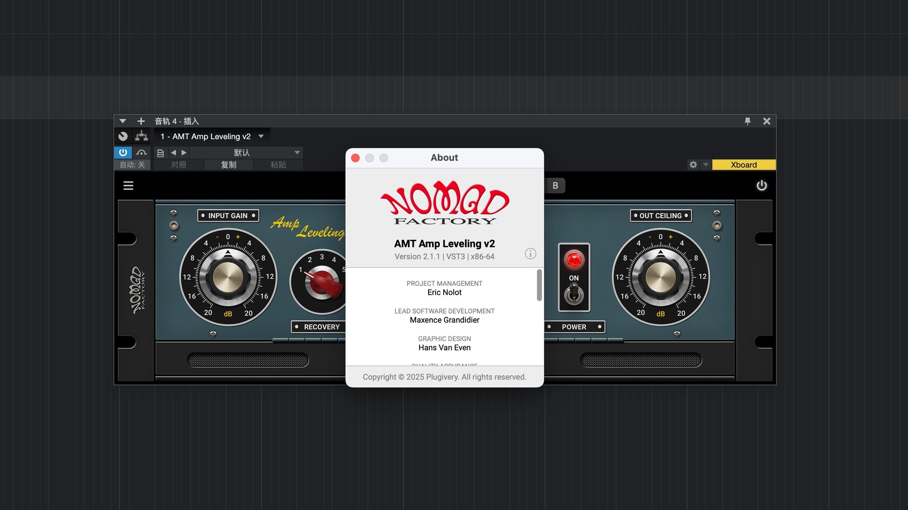Expand the AMT Amp Leveling v2 plugin dropdown
The width and height of the screenshot is (908, 510).
(x=261, y=136)
